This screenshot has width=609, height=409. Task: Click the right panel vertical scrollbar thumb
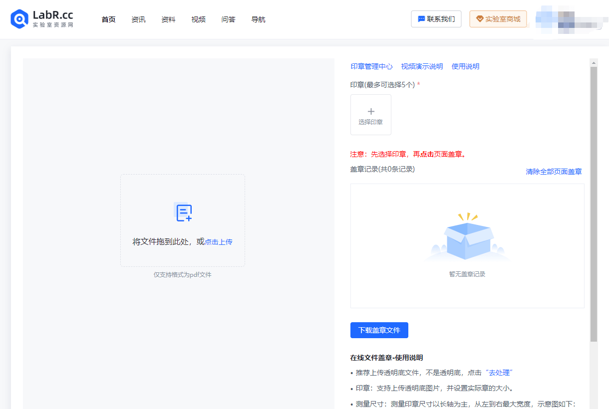tap(594, 204)
